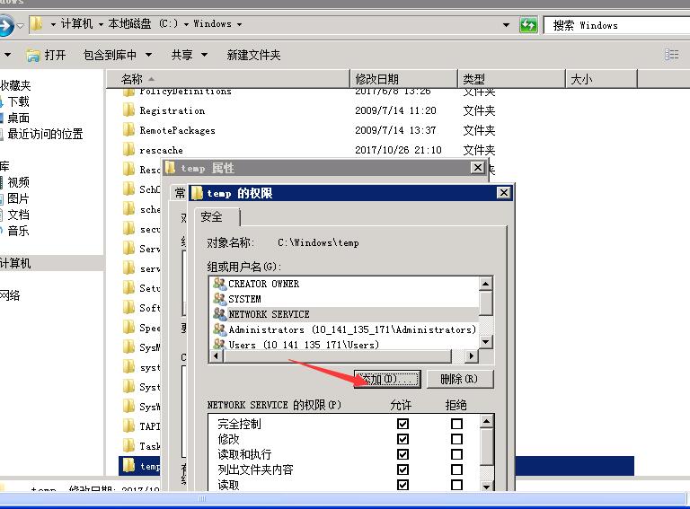
Task: Toggle Allow checkbox for Modify permission
Action: [x=402, y=439]
